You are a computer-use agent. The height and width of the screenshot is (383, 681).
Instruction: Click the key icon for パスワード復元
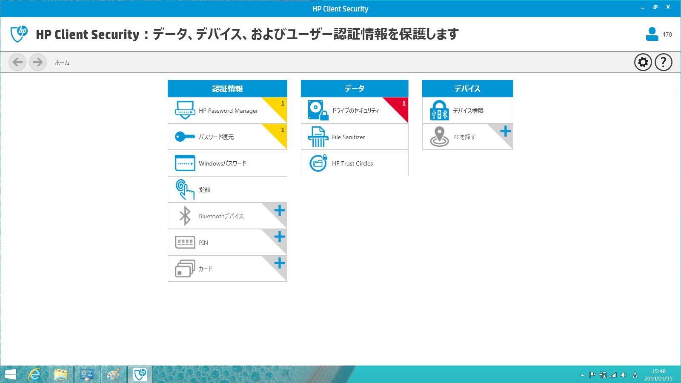tap(185, 137)
